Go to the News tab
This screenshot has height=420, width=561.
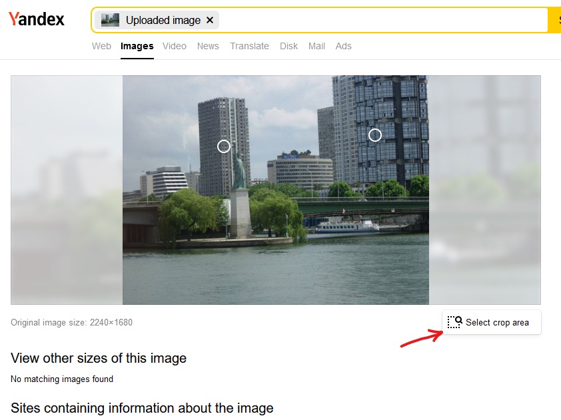[x=208, y=46]
